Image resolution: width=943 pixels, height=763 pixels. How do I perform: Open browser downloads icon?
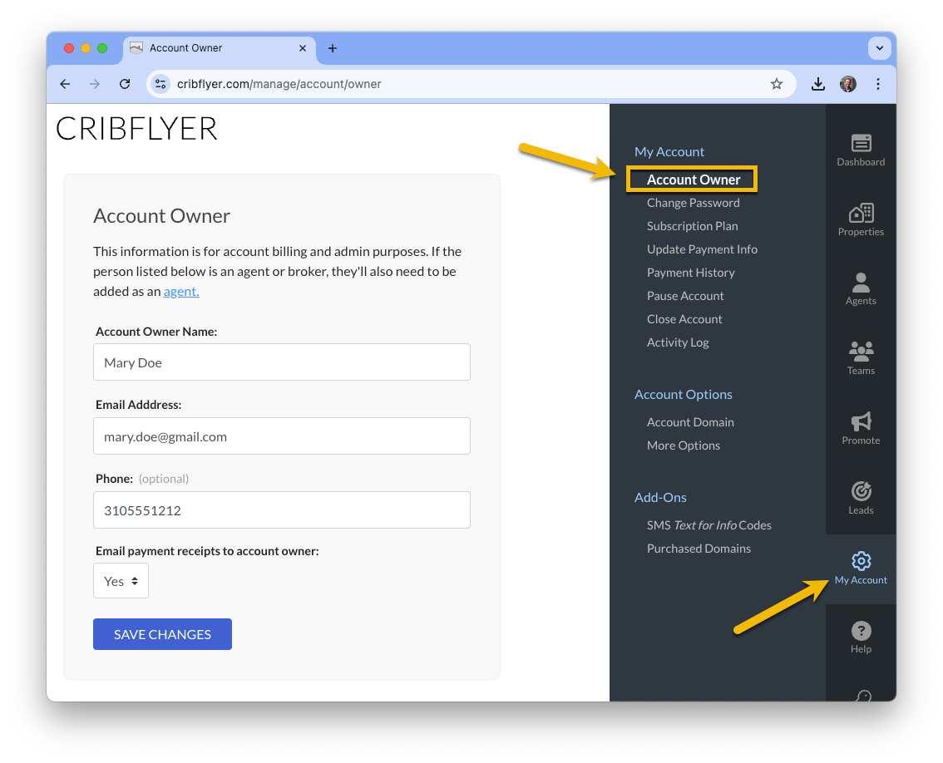tap(817, 84)
